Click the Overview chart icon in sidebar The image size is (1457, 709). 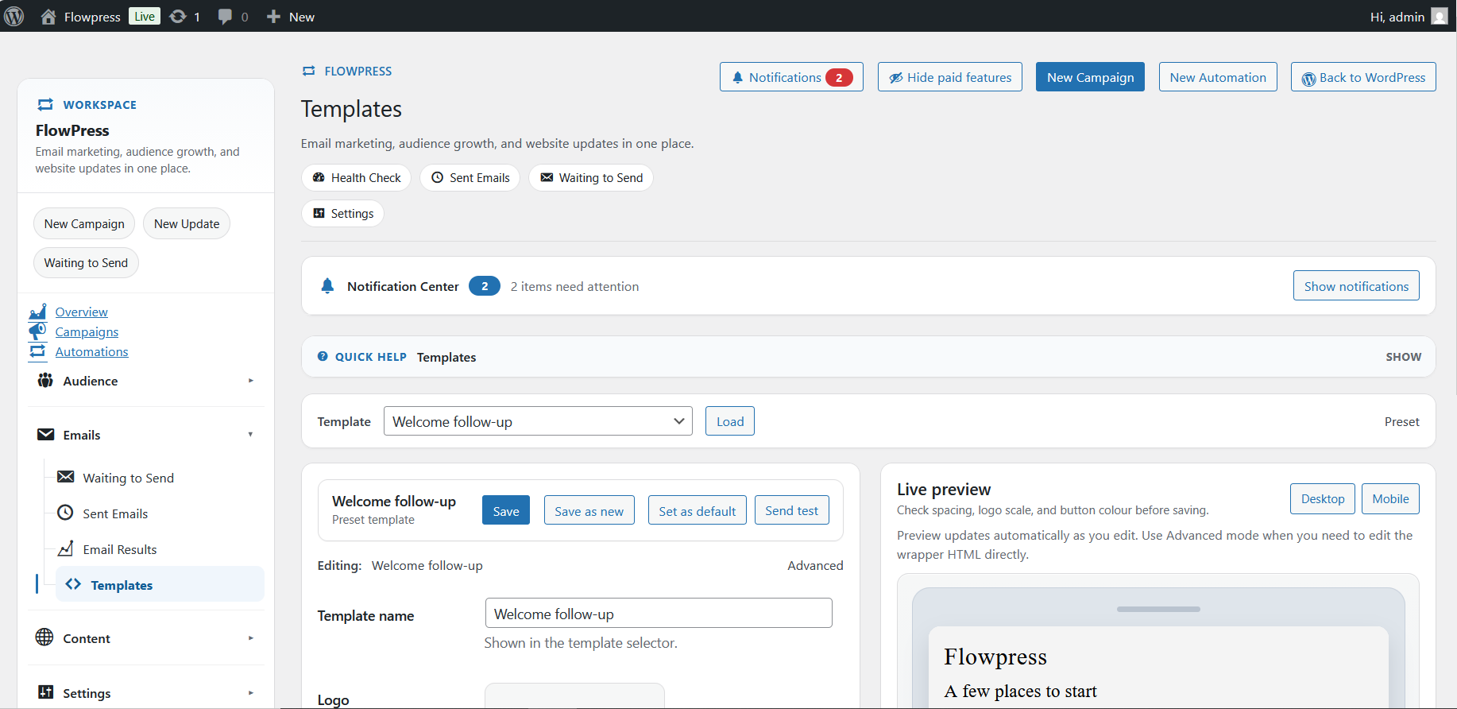coord(37,312)
